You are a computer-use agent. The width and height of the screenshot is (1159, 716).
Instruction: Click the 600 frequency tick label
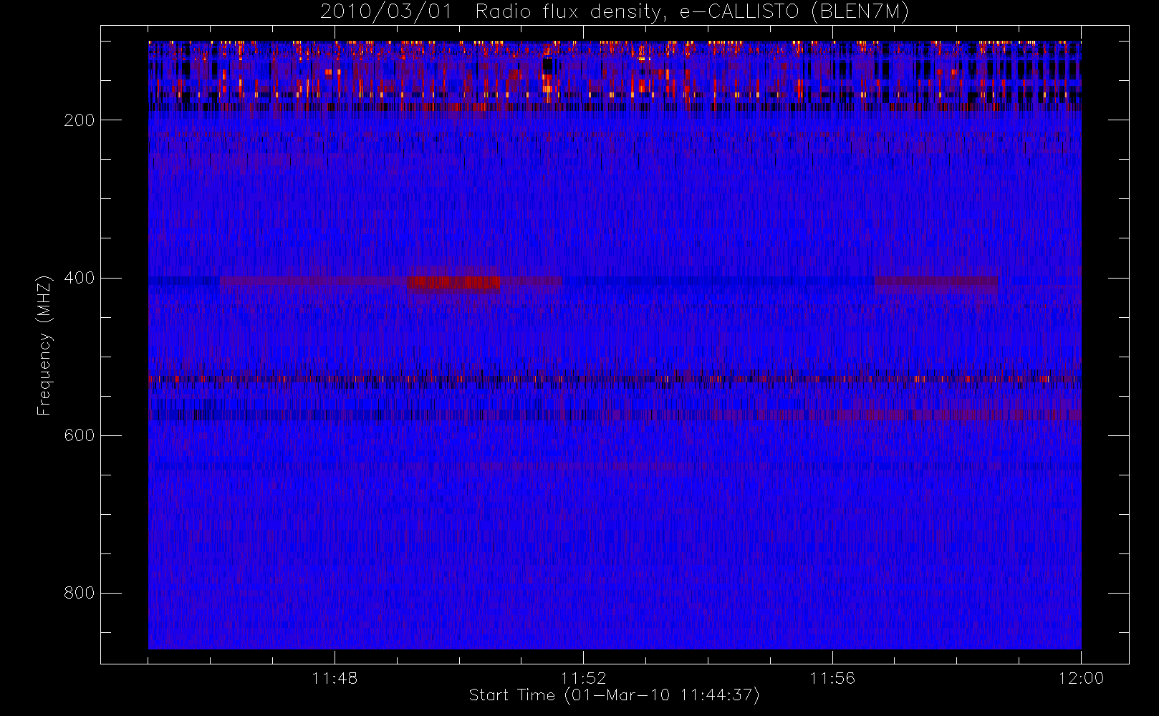pyautogui.click(x=80, y=435)
